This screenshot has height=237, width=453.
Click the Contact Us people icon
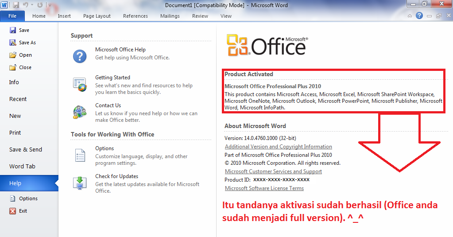click(80, 112)
